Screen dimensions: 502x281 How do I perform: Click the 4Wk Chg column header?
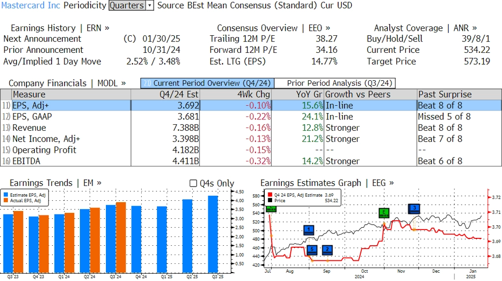(x=236, y=94)
